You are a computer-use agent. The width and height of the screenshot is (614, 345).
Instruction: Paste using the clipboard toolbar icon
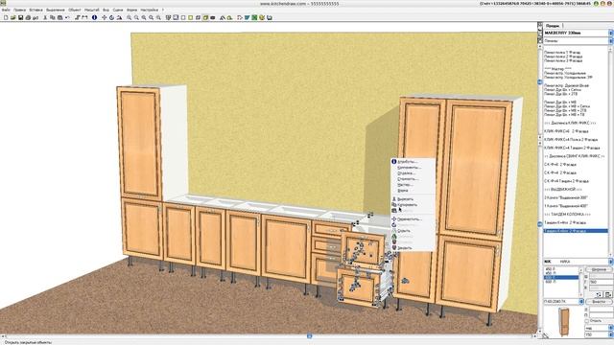pos(59,17)
